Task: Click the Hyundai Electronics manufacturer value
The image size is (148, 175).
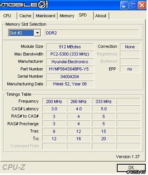Action: [70, 62]
